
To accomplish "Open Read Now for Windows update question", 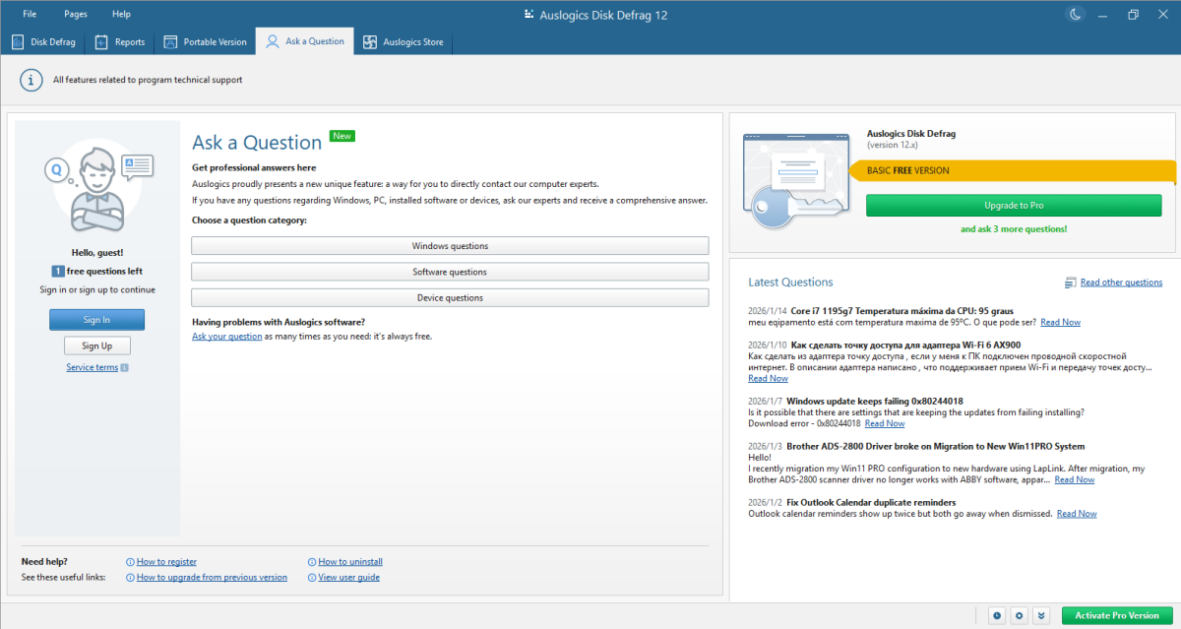I will [x=884, y=423].
